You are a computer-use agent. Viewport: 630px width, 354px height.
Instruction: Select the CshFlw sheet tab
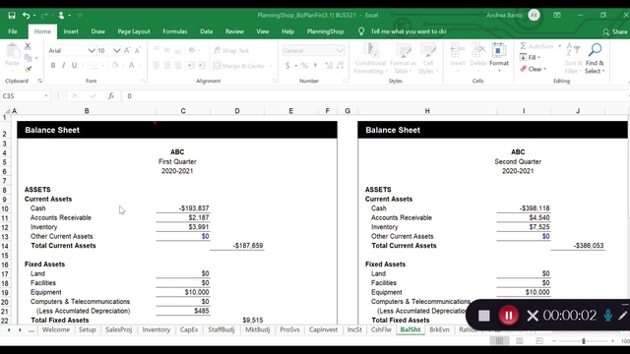coord(381,329)
